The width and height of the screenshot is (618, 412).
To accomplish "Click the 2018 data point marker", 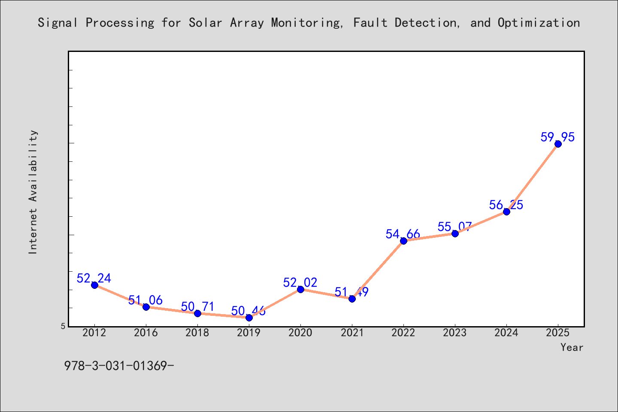I will pyautogui.click(x=197, y=313).
